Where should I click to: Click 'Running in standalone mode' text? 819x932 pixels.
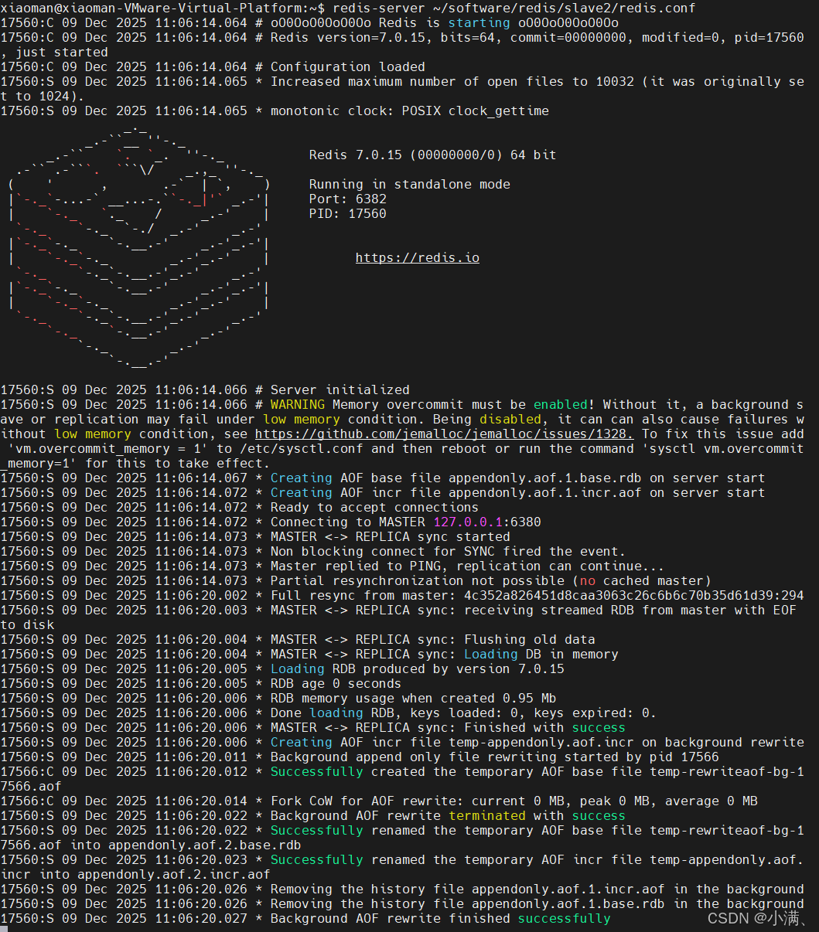point(410,184)
